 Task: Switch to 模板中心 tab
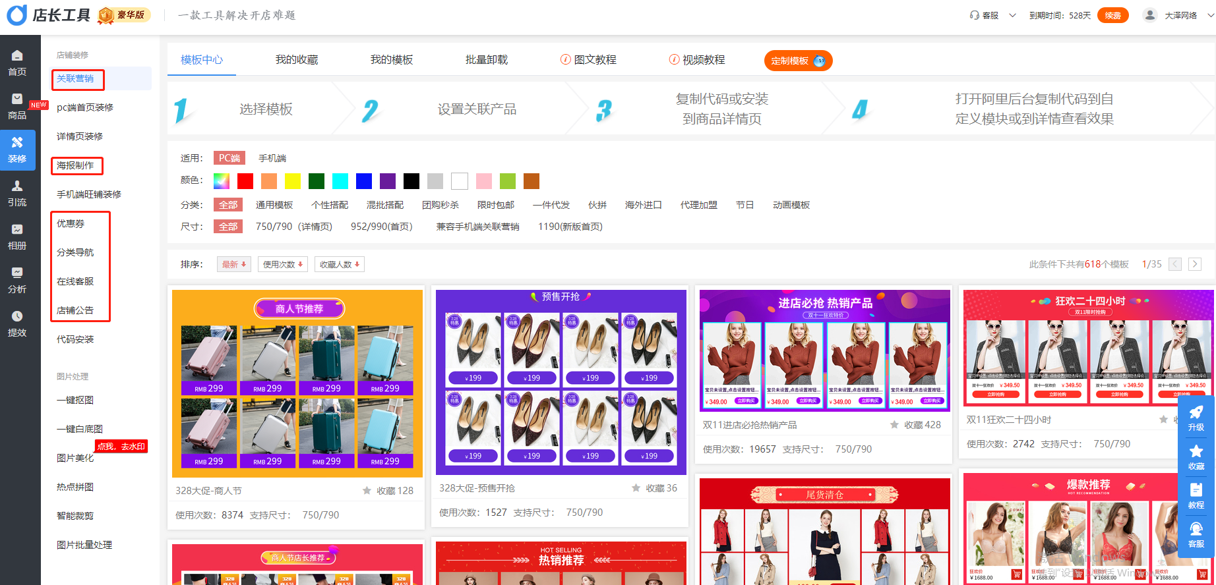202,60
